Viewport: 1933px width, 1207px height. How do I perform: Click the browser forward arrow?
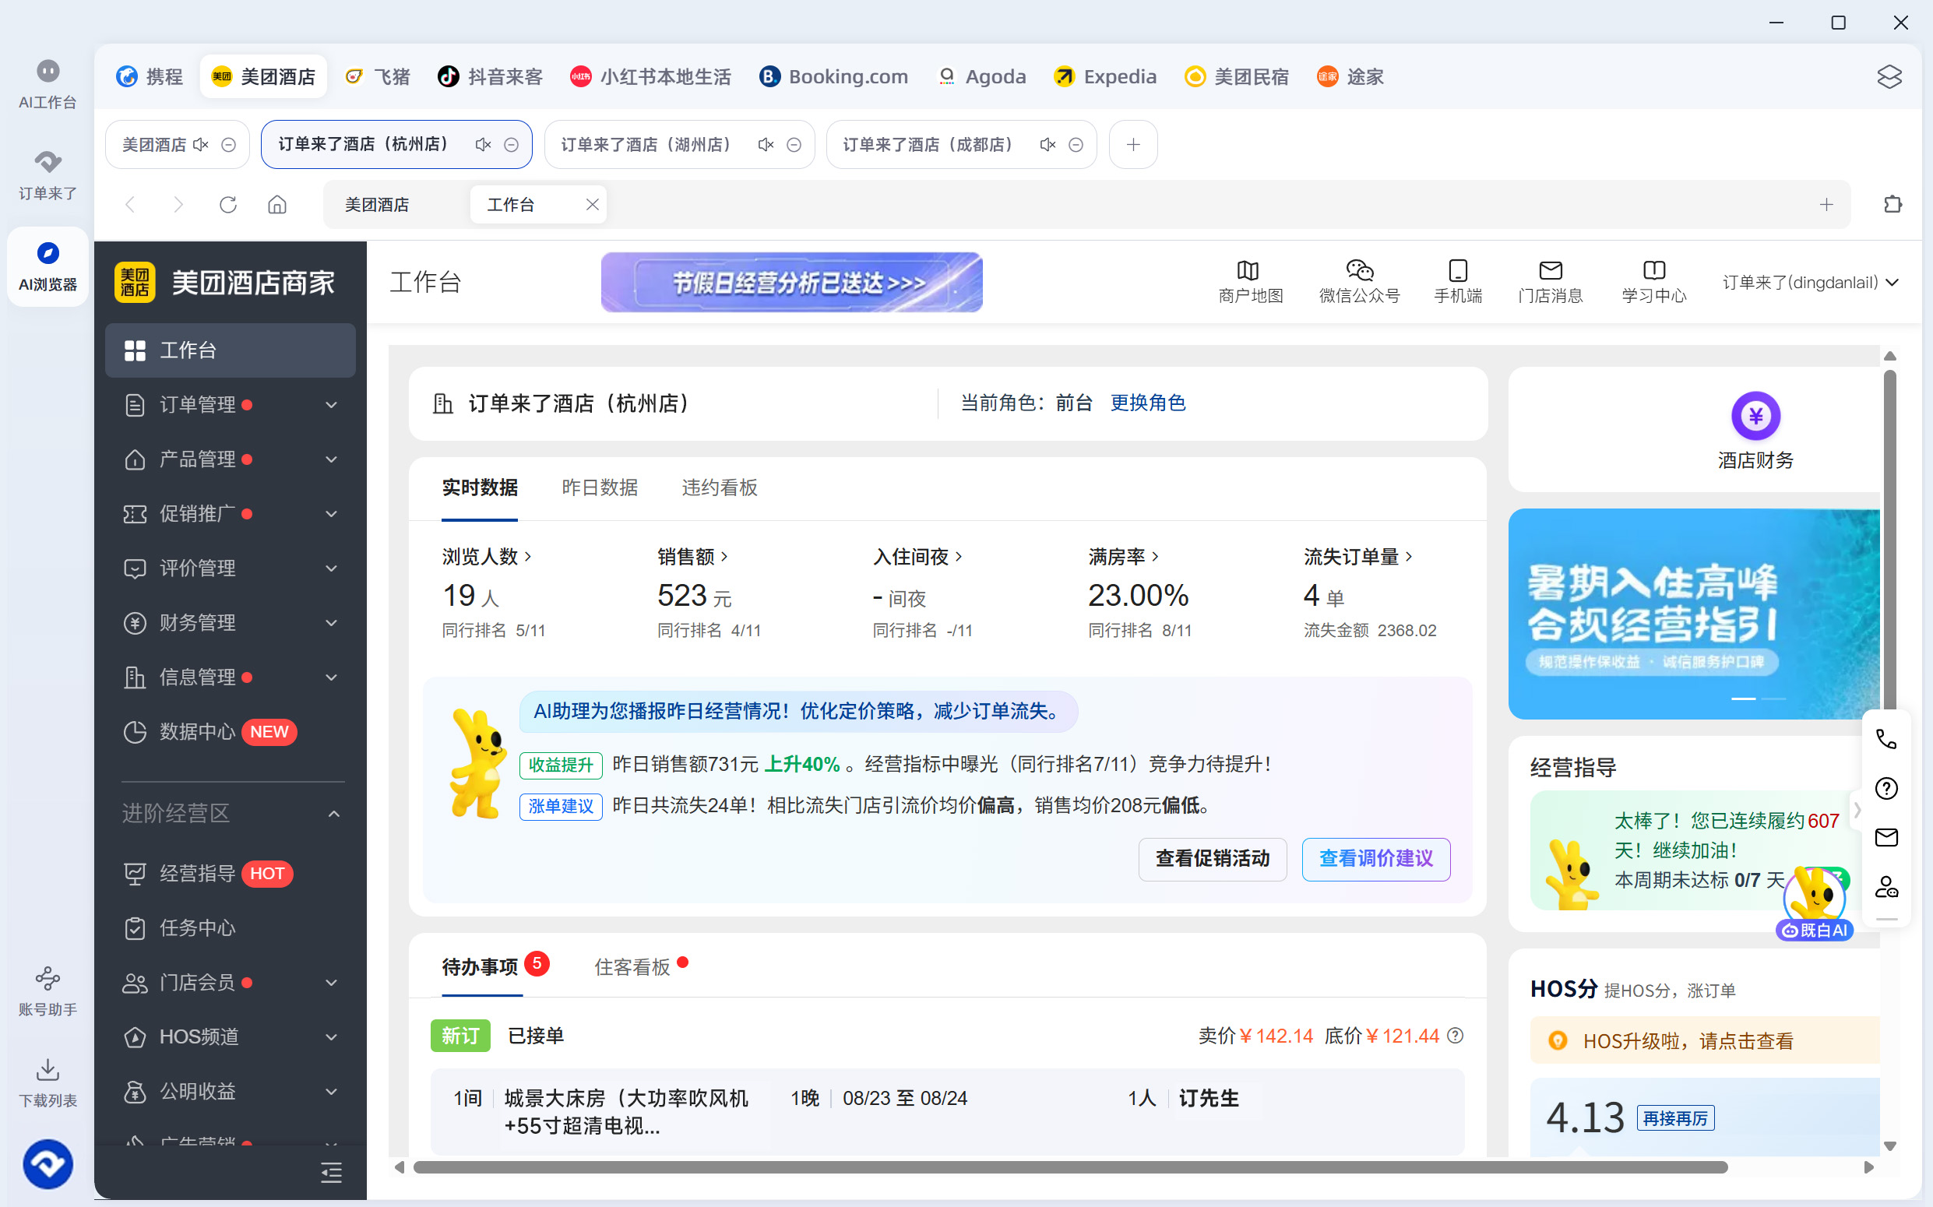178,205
